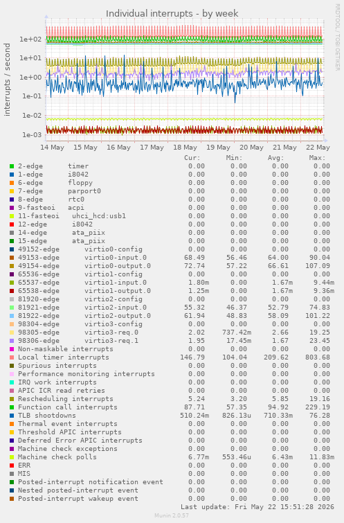Screen dimensions: 344x523
Task: Click the Last update timestamp text
Action: click(257, 506)
